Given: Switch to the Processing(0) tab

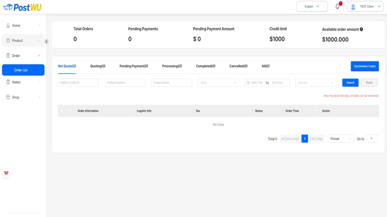Looking at the screenshot, I should (172, 66).
